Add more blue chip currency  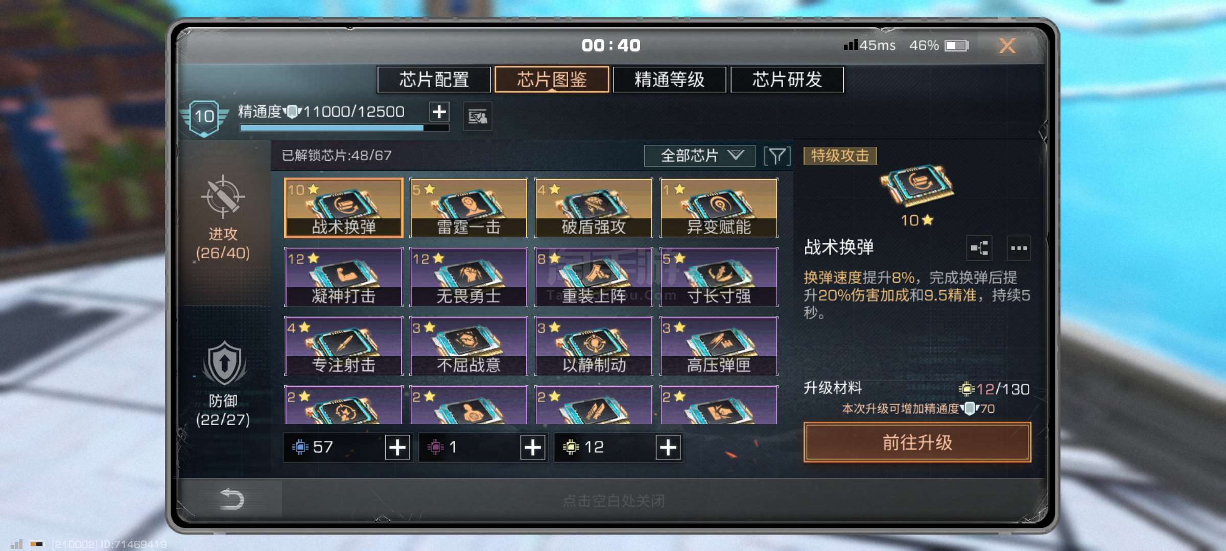(397, 447)
